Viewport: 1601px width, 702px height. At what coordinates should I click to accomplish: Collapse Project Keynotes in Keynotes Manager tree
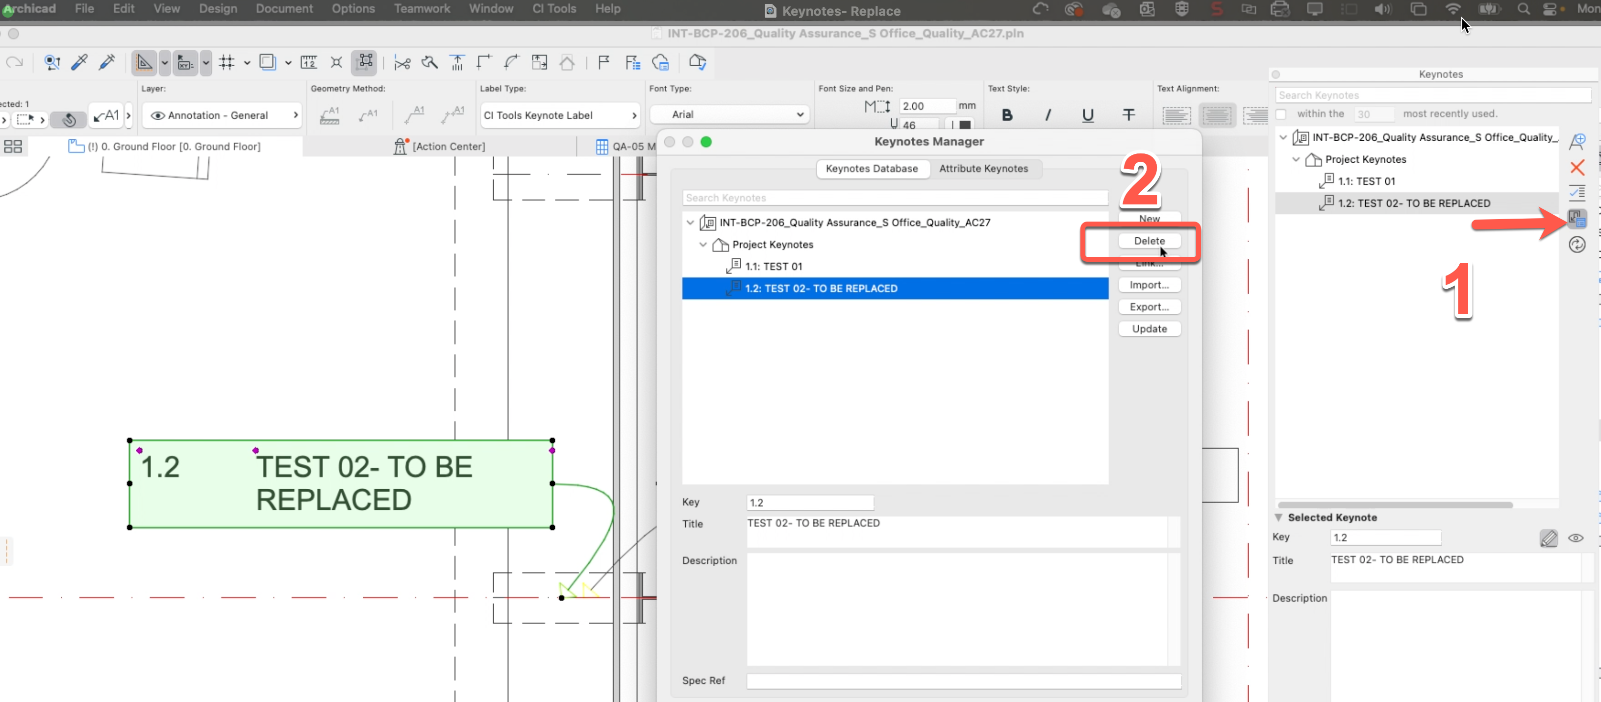pyautogui.click(x=703, y=244)
